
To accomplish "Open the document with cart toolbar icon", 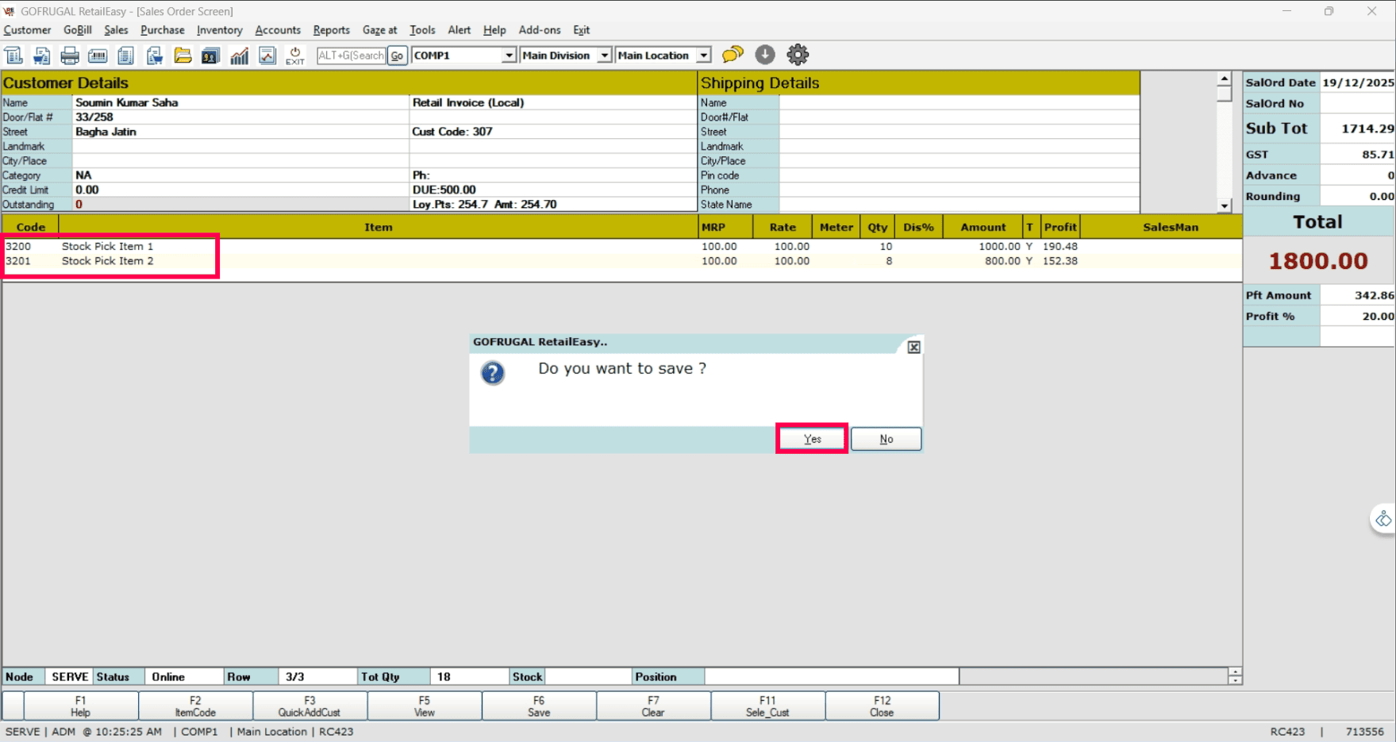I will pos(41,56).
